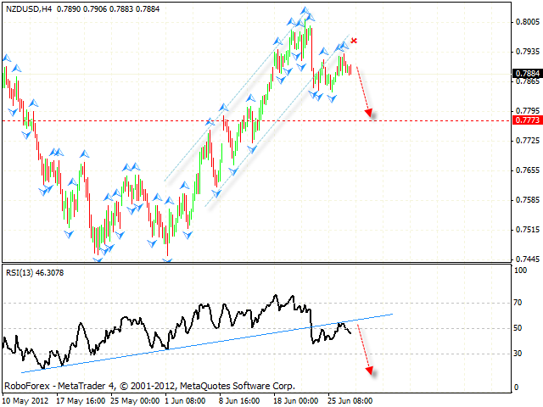Click the 0.7445 price axis label

526,259
